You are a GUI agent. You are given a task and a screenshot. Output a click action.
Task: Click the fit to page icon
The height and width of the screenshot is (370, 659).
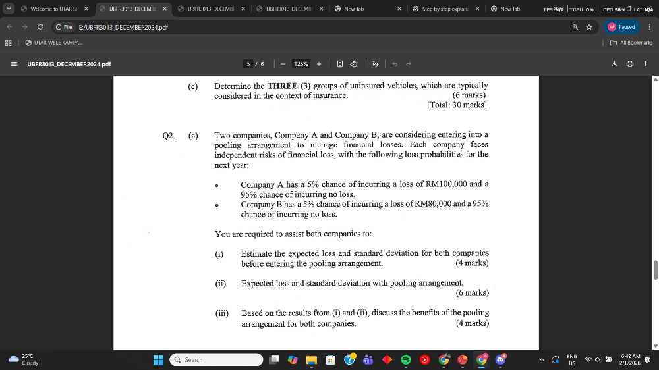click(339, 64)
